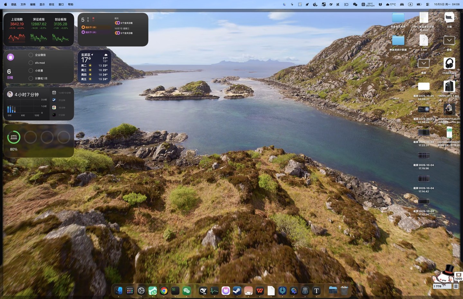This screenshot has height=299, width=463.
Task: Open Activity Monitor in the dock
Action: [x=214, y=291]
